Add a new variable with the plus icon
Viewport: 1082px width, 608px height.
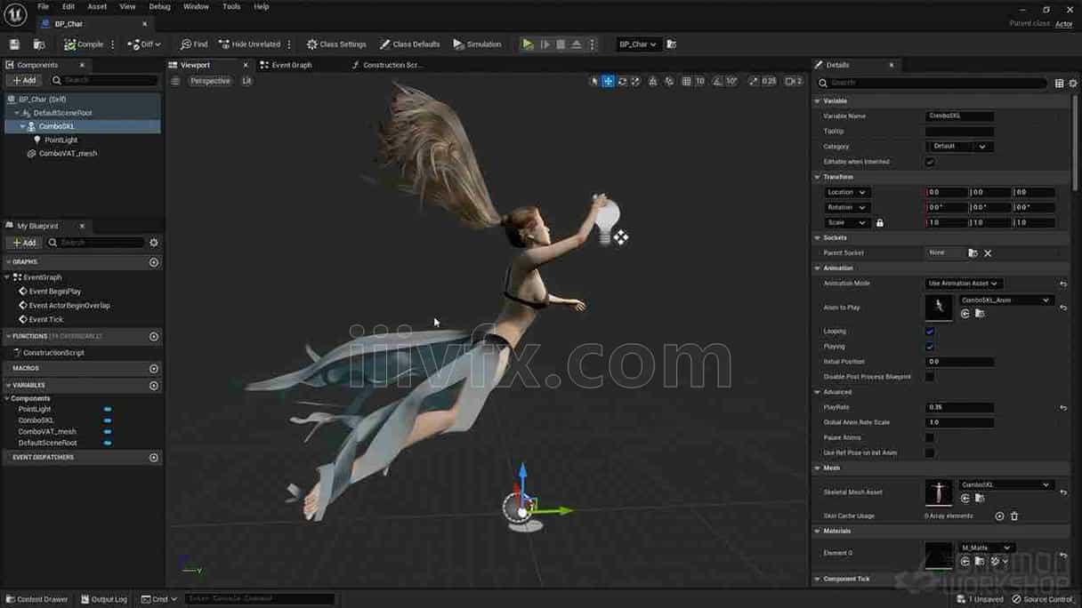coord(154,386)
